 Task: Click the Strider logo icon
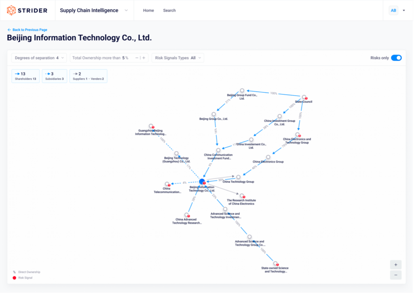pyautogui.click(x=11, y=10)
